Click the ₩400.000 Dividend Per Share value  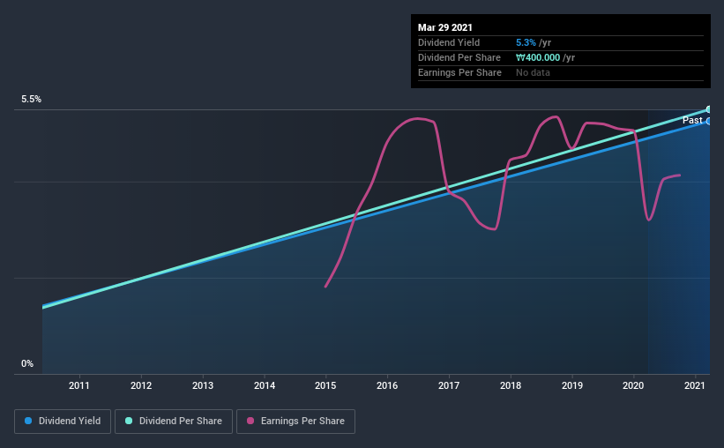click(x=538, y=57)
